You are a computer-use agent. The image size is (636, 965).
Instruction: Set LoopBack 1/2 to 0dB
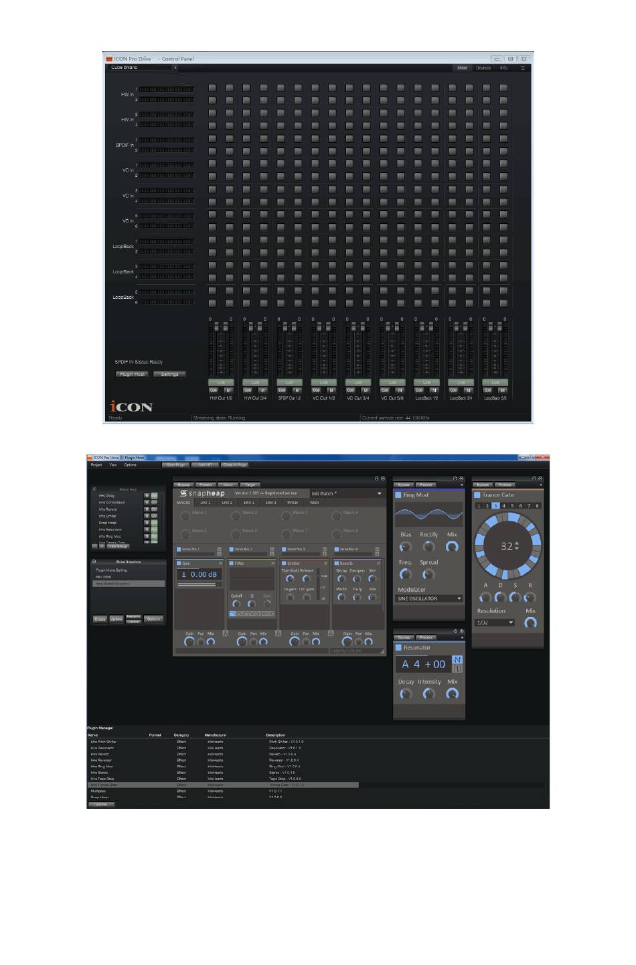419,390
